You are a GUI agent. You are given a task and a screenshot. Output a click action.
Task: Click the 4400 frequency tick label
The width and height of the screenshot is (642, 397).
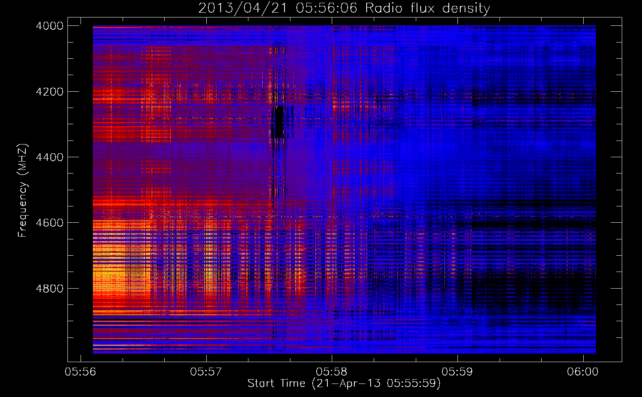(50, 157)
